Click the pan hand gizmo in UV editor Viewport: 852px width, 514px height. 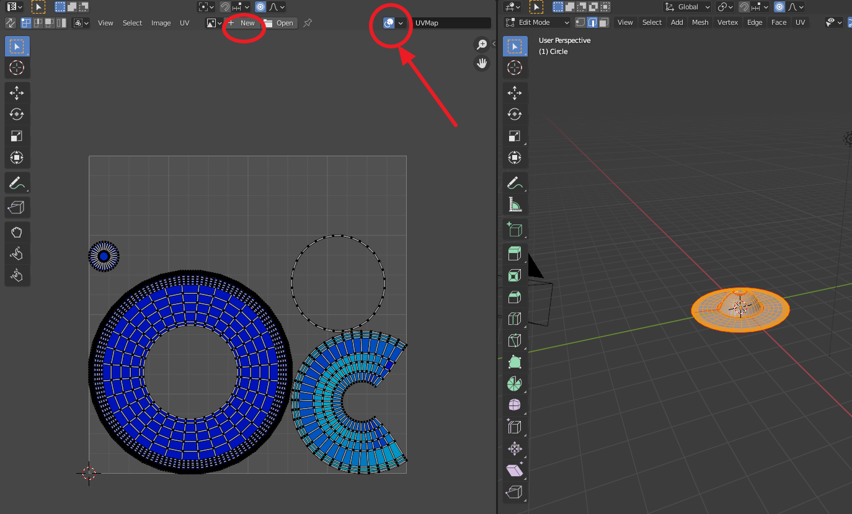[x=482, y=63]
